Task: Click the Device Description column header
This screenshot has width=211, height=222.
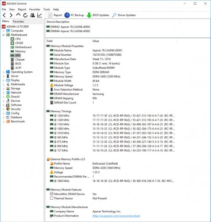Action: [x=58, y=22]
